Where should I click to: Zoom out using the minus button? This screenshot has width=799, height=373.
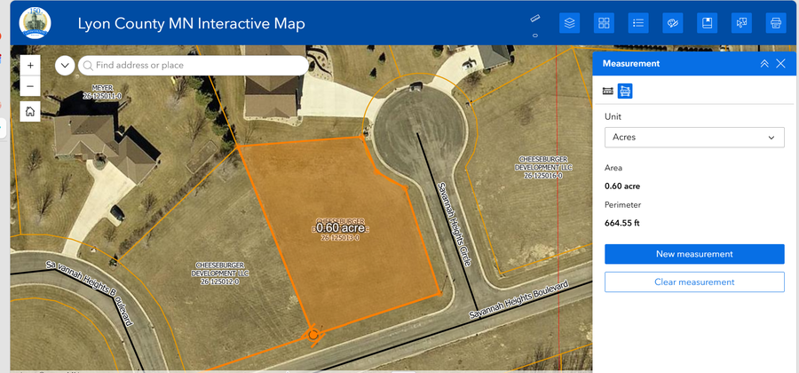click(x=30, y=87)
